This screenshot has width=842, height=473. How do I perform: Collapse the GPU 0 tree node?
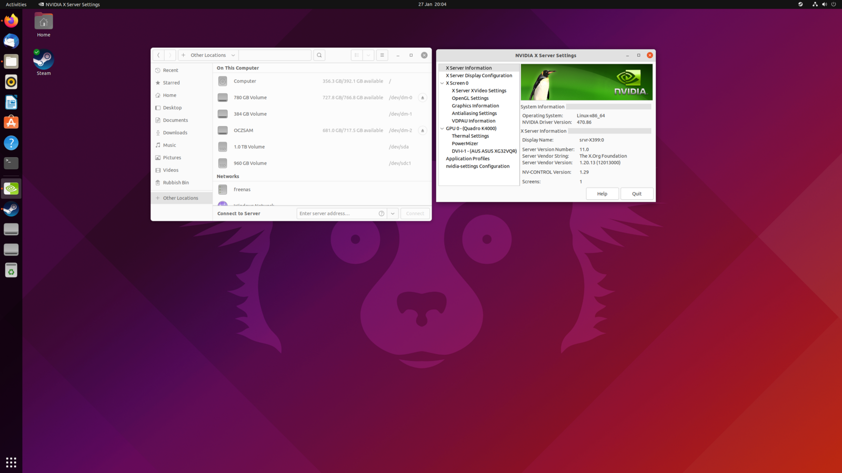[442, 128]
